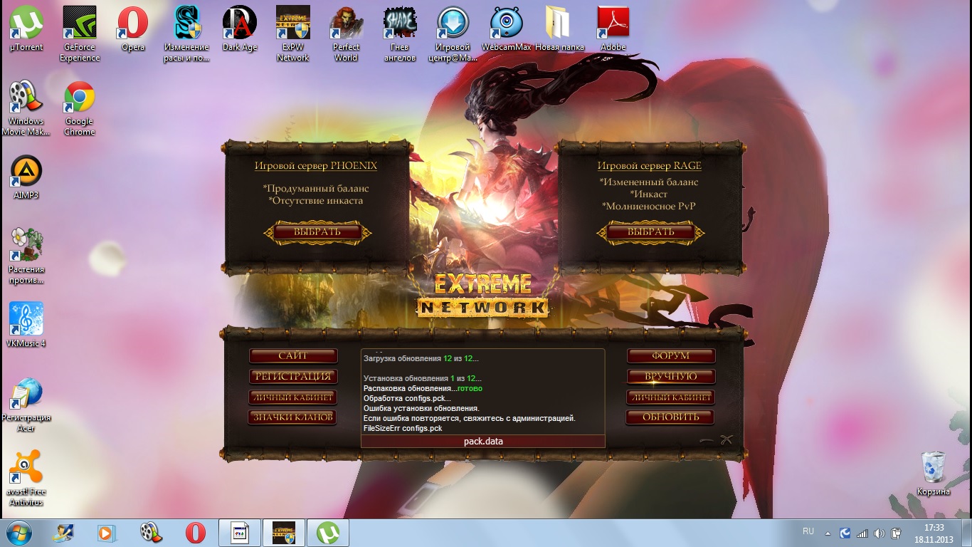Select the GeForce Experience desktop shortcut
The height and width of the screenshot is (547, 972).
point(80,33)
